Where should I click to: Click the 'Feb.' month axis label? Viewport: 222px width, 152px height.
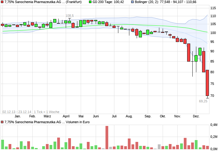pyautogui.click(x=32, y=116)
